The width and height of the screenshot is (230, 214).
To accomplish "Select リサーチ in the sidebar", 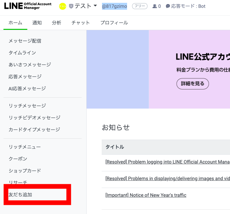I will point(18,182).
